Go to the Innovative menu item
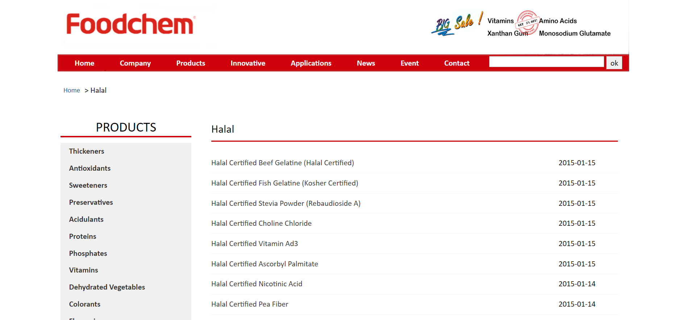The height and width of the screenshot is (320, 686). tap(248, 63)
